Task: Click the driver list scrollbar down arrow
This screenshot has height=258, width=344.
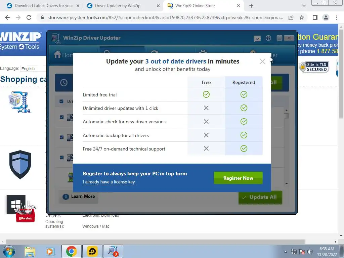Action: [286, 183]
